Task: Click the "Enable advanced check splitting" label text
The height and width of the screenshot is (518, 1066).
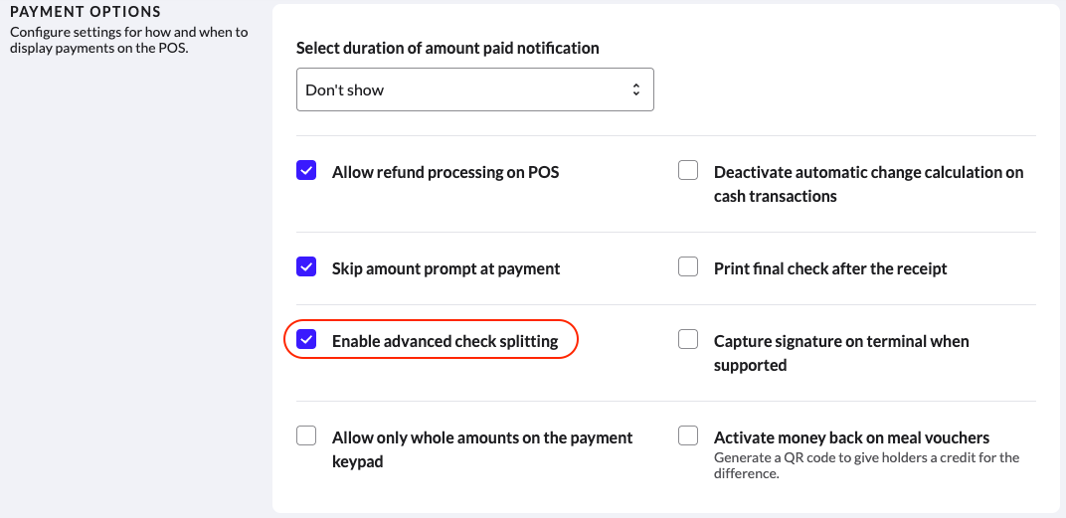Action: pyautogui.click(x=444, y=341)
